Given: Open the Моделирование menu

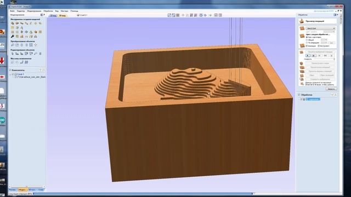Looking at the screenshot, I should coord(34,11).
